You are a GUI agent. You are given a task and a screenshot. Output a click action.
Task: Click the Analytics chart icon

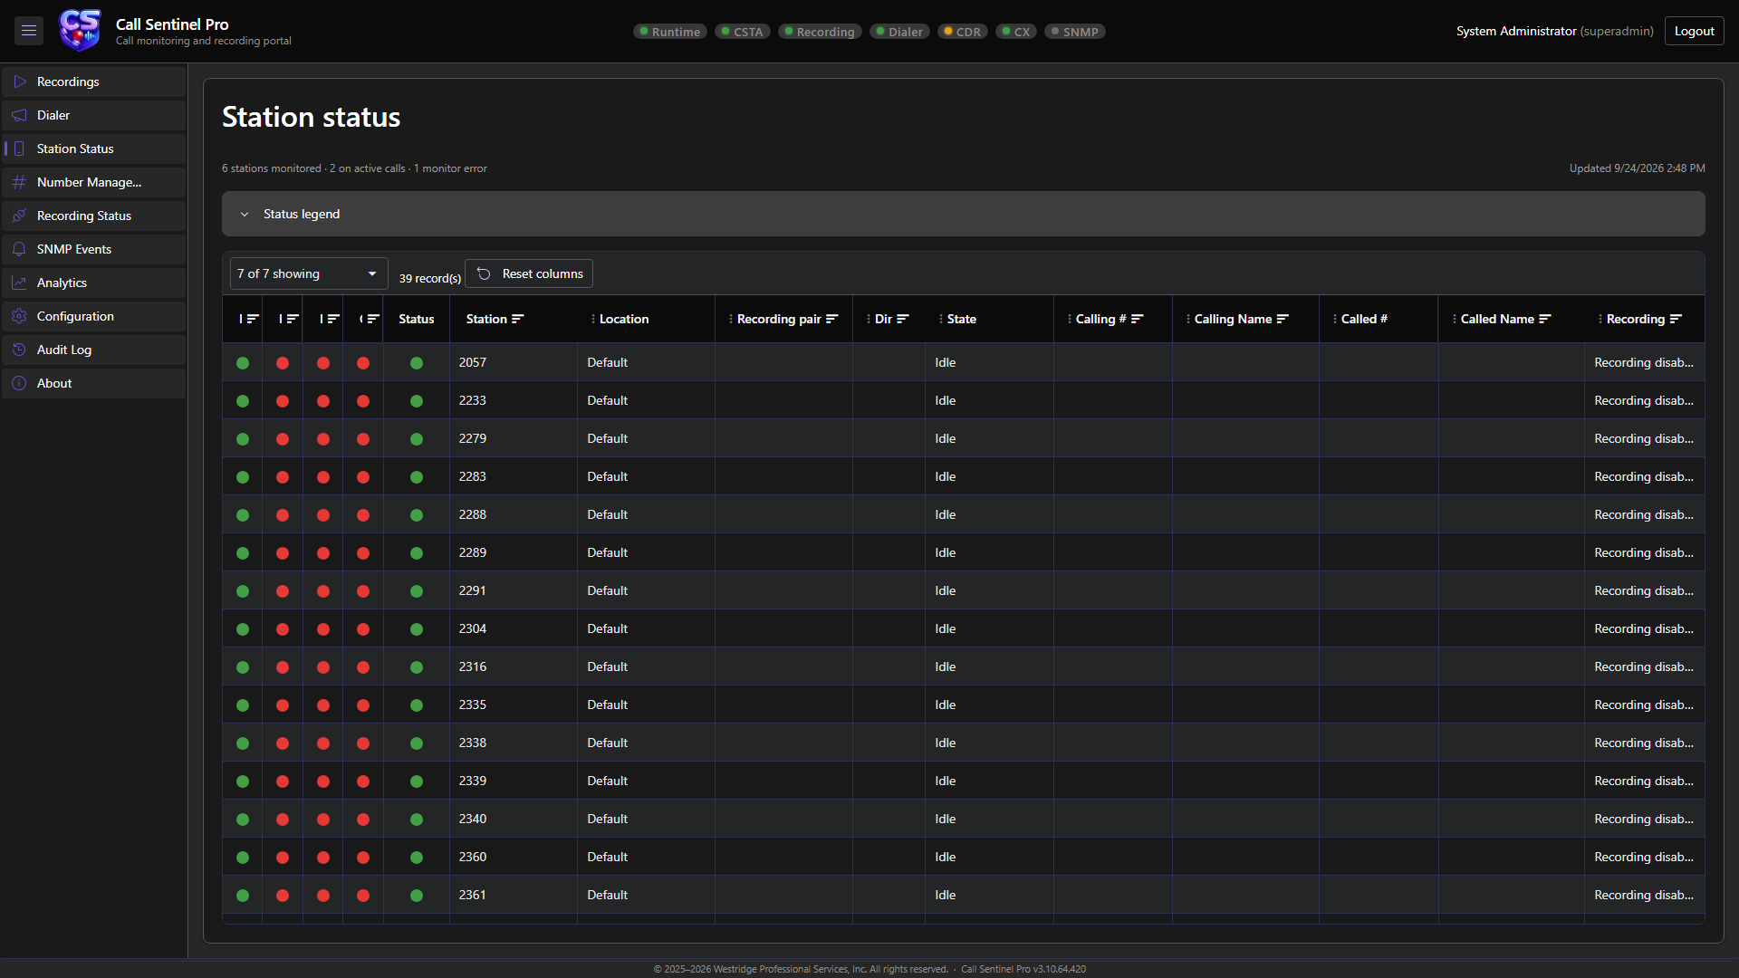click(x=19, y=283)
